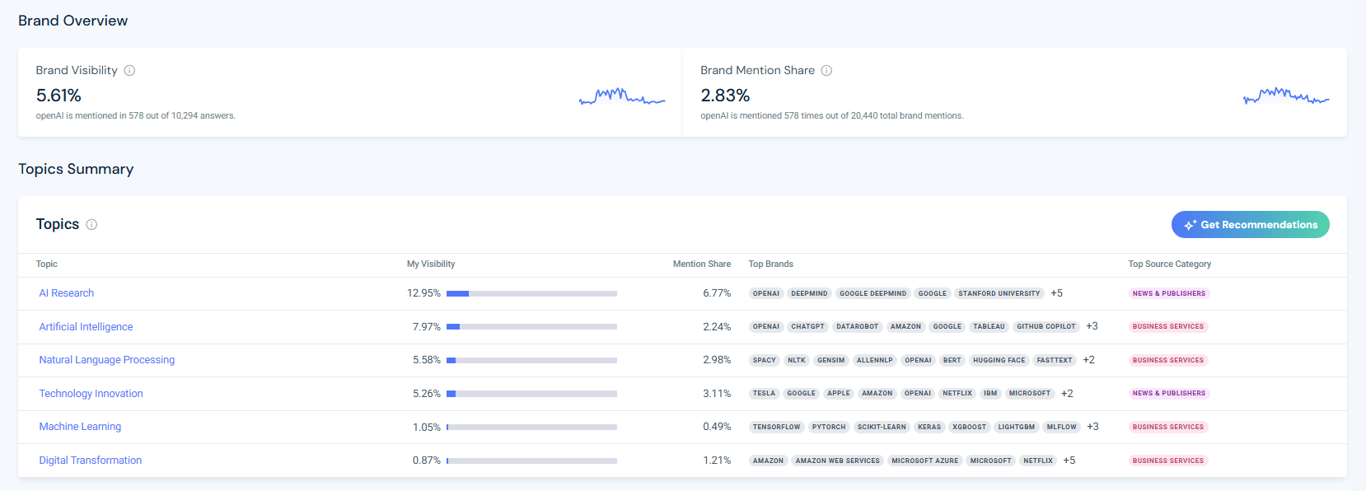Click the 12.95% visibility value
Screen dimensions: 1366x491
point(423,293)
